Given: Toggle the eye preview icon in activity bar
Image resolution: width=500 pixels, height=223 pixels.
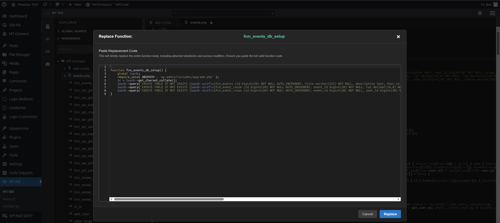Looking at the screenshot, I should [48, 39].
